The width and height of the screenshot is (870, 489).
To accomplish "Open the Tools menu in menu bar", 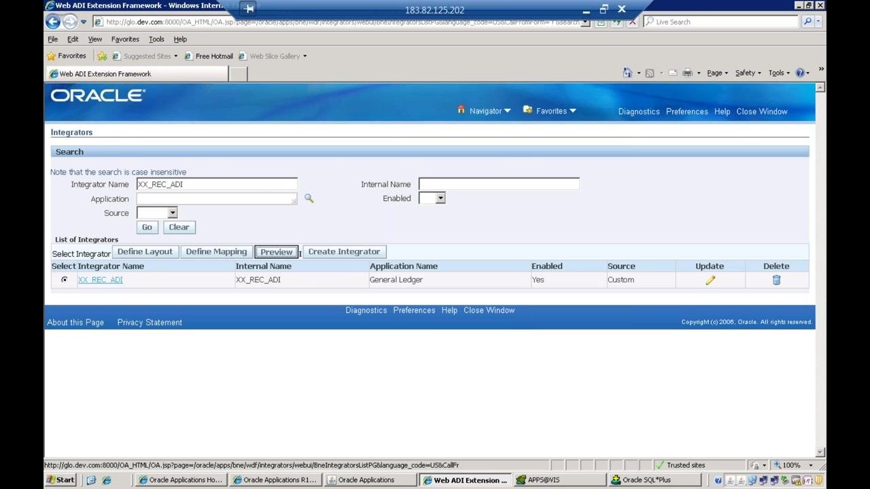I will tap(156, 39).
